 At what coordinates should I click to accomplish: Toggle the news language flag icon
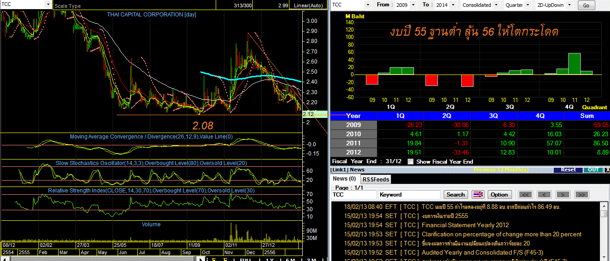[x=478, y=194]
